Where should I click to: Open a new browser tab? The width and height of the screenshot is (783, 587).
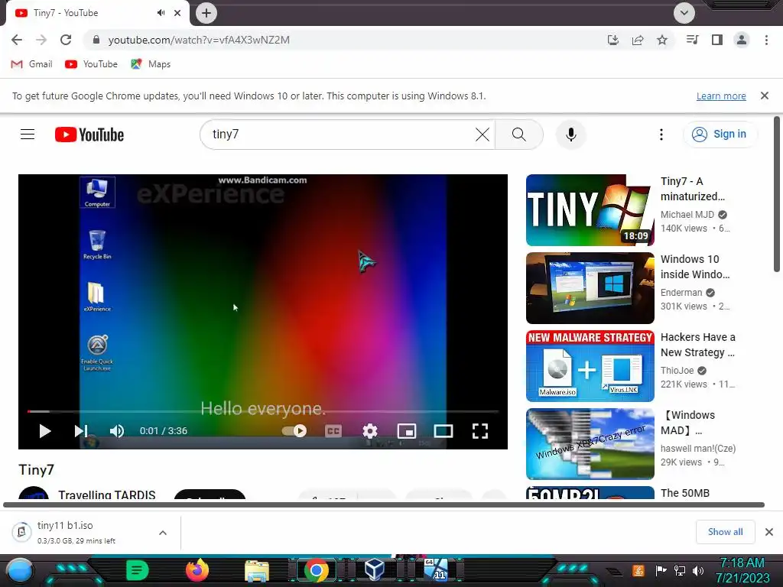click(206, 13)
